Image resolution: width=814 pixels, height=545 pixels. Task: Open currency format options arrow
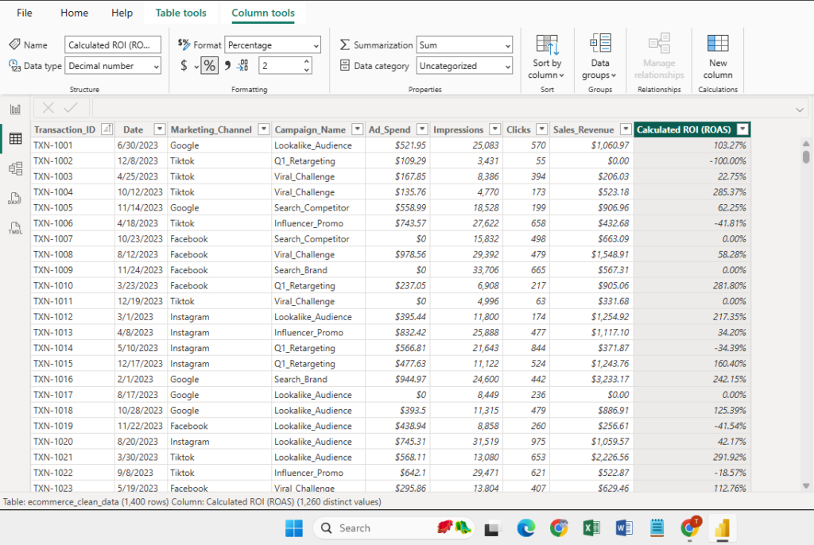[196, 67]
